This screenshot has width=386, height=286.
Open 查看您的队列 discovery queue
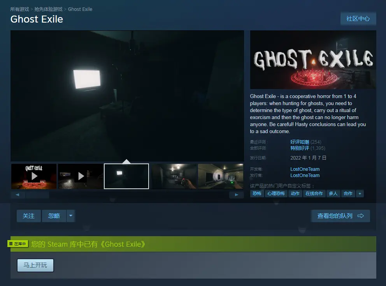[x=340, y=216]
